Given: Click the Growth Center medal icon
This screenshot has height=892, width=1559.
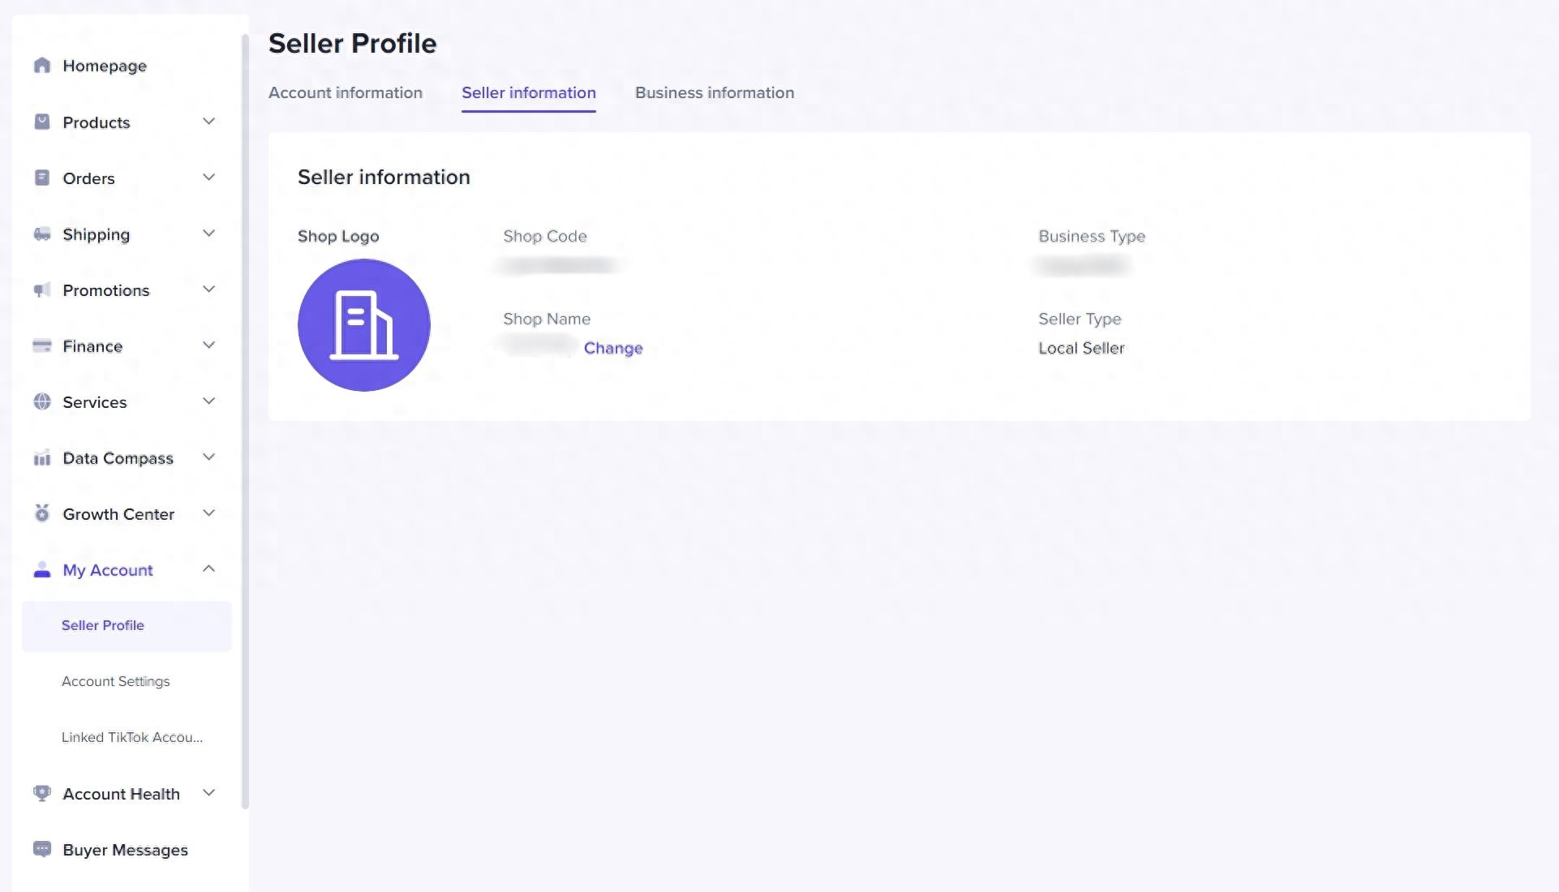Looking at the screenshot, I should click(42, 513).
